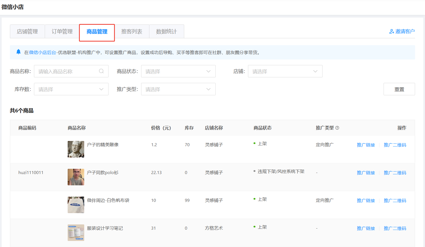Expand the 商品状态 dropdown
The height and width of the screenshot is (247, 425).
[x=178, y=71]
